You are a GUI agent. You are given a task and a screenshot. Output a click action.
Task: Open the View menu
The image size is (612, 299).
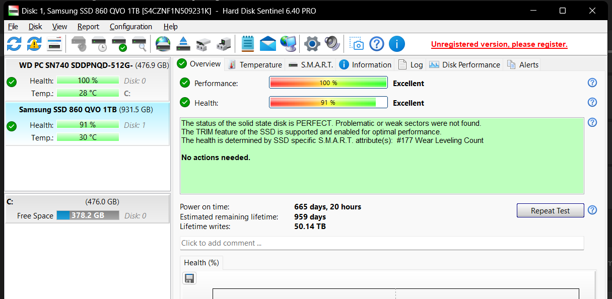59,27
